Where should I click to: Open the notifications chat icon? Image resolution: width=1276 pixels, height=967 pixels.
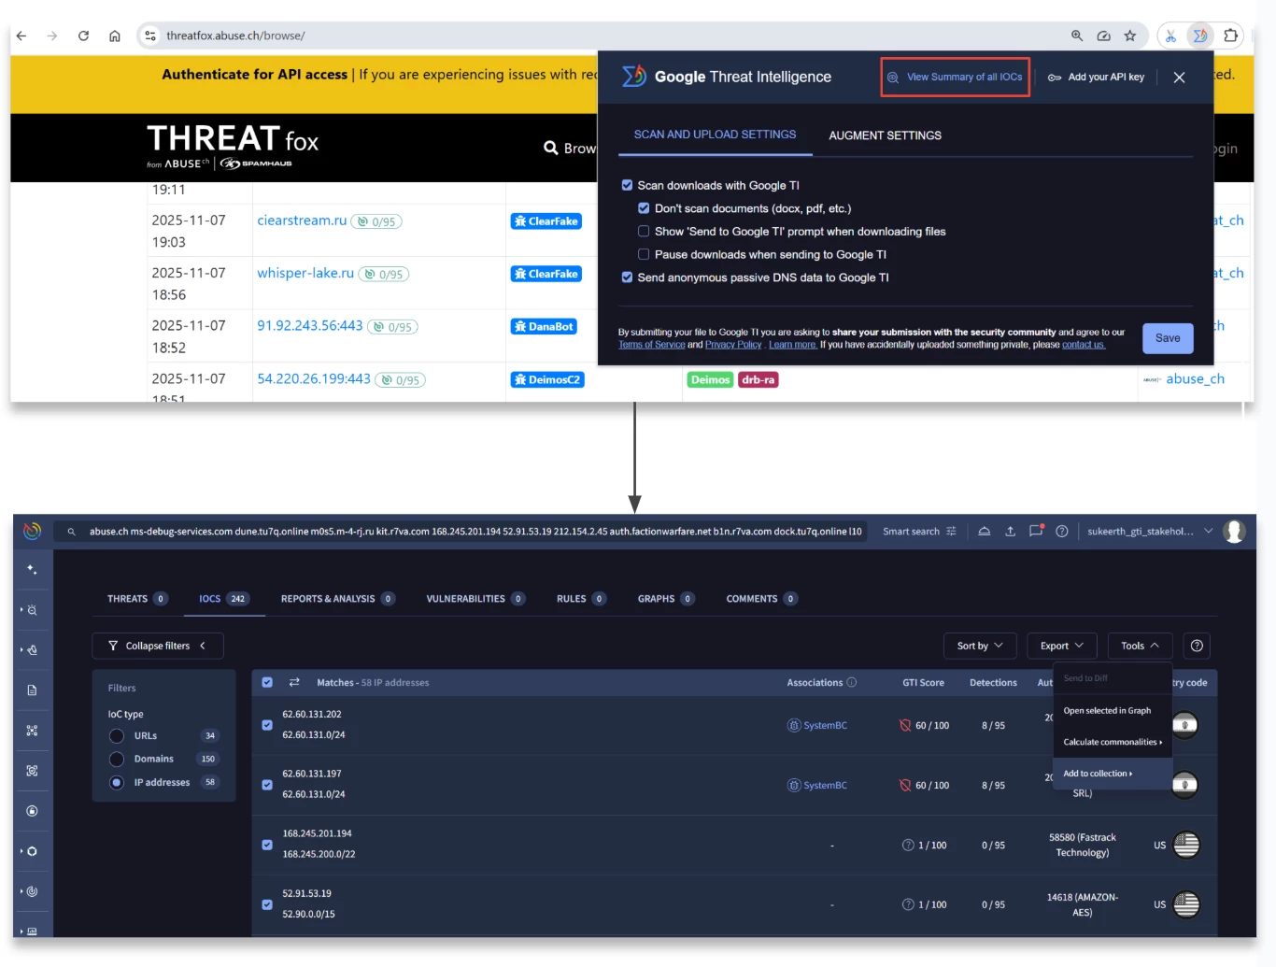(x=1036, y=531)
